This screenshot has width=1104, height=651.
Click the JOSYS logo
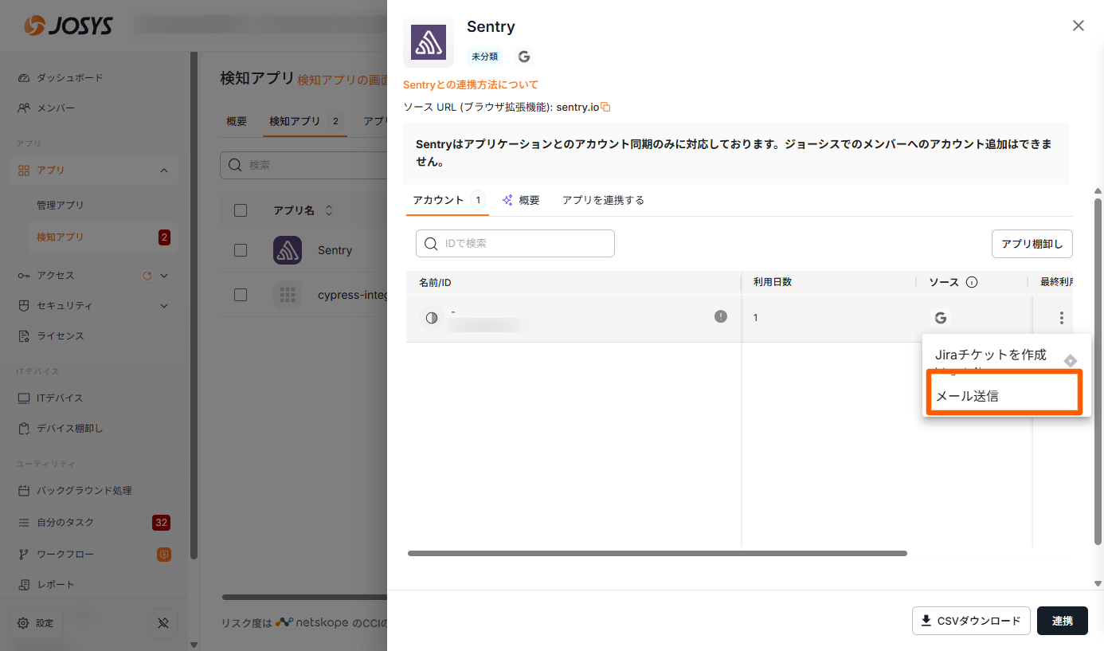(x=68, y=26)
